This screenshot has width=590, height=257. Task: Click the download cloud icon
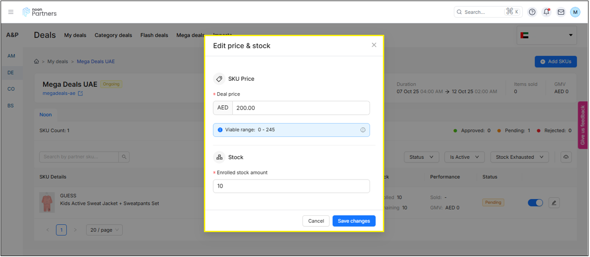click(566, 157)
